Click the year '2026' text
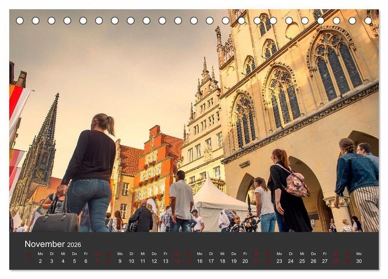This screenshot has height=279, width=388. click(74, 245)
